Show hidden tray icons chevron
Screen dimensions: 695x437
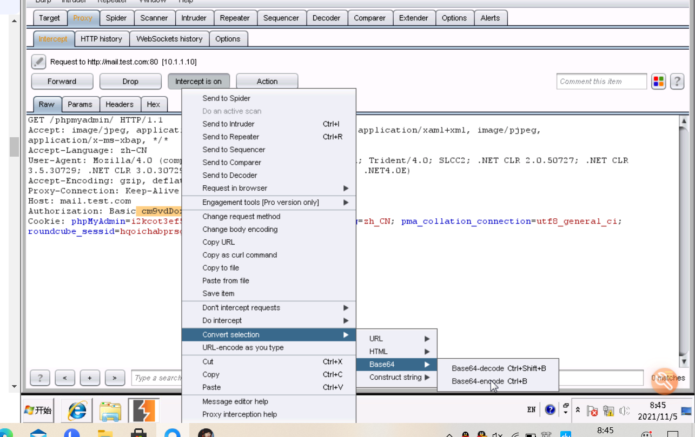point(578,411)
